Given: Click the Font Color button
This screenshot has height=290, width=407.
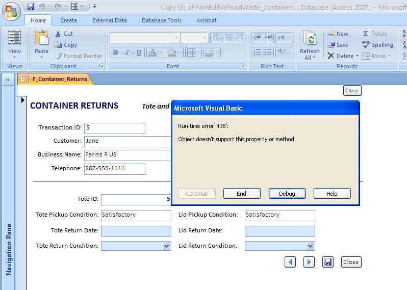Looking at the screenshot, I should [152, 52].
